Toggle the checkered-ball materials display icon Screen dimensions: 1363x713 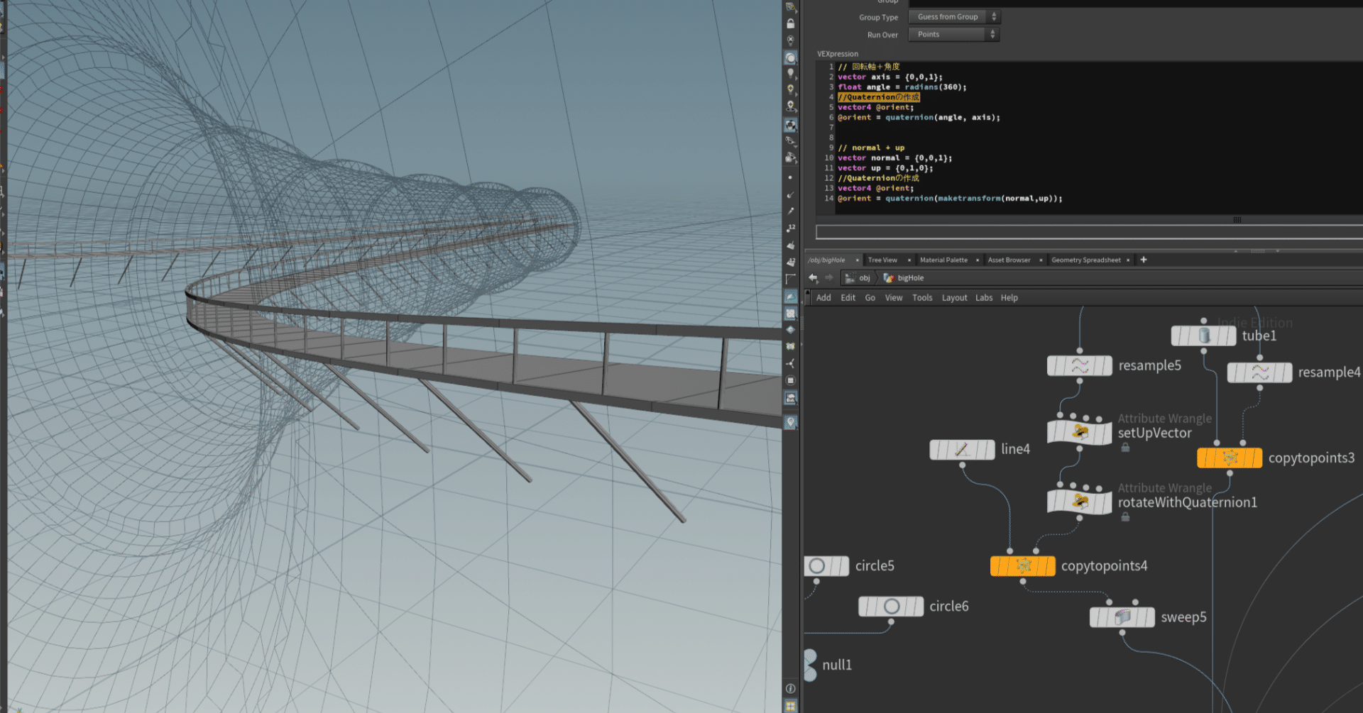(790, 125)
